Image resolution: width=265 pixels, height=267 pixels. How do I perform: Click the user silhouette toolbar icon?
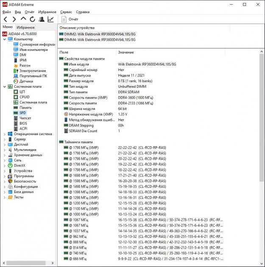point(42,19)
